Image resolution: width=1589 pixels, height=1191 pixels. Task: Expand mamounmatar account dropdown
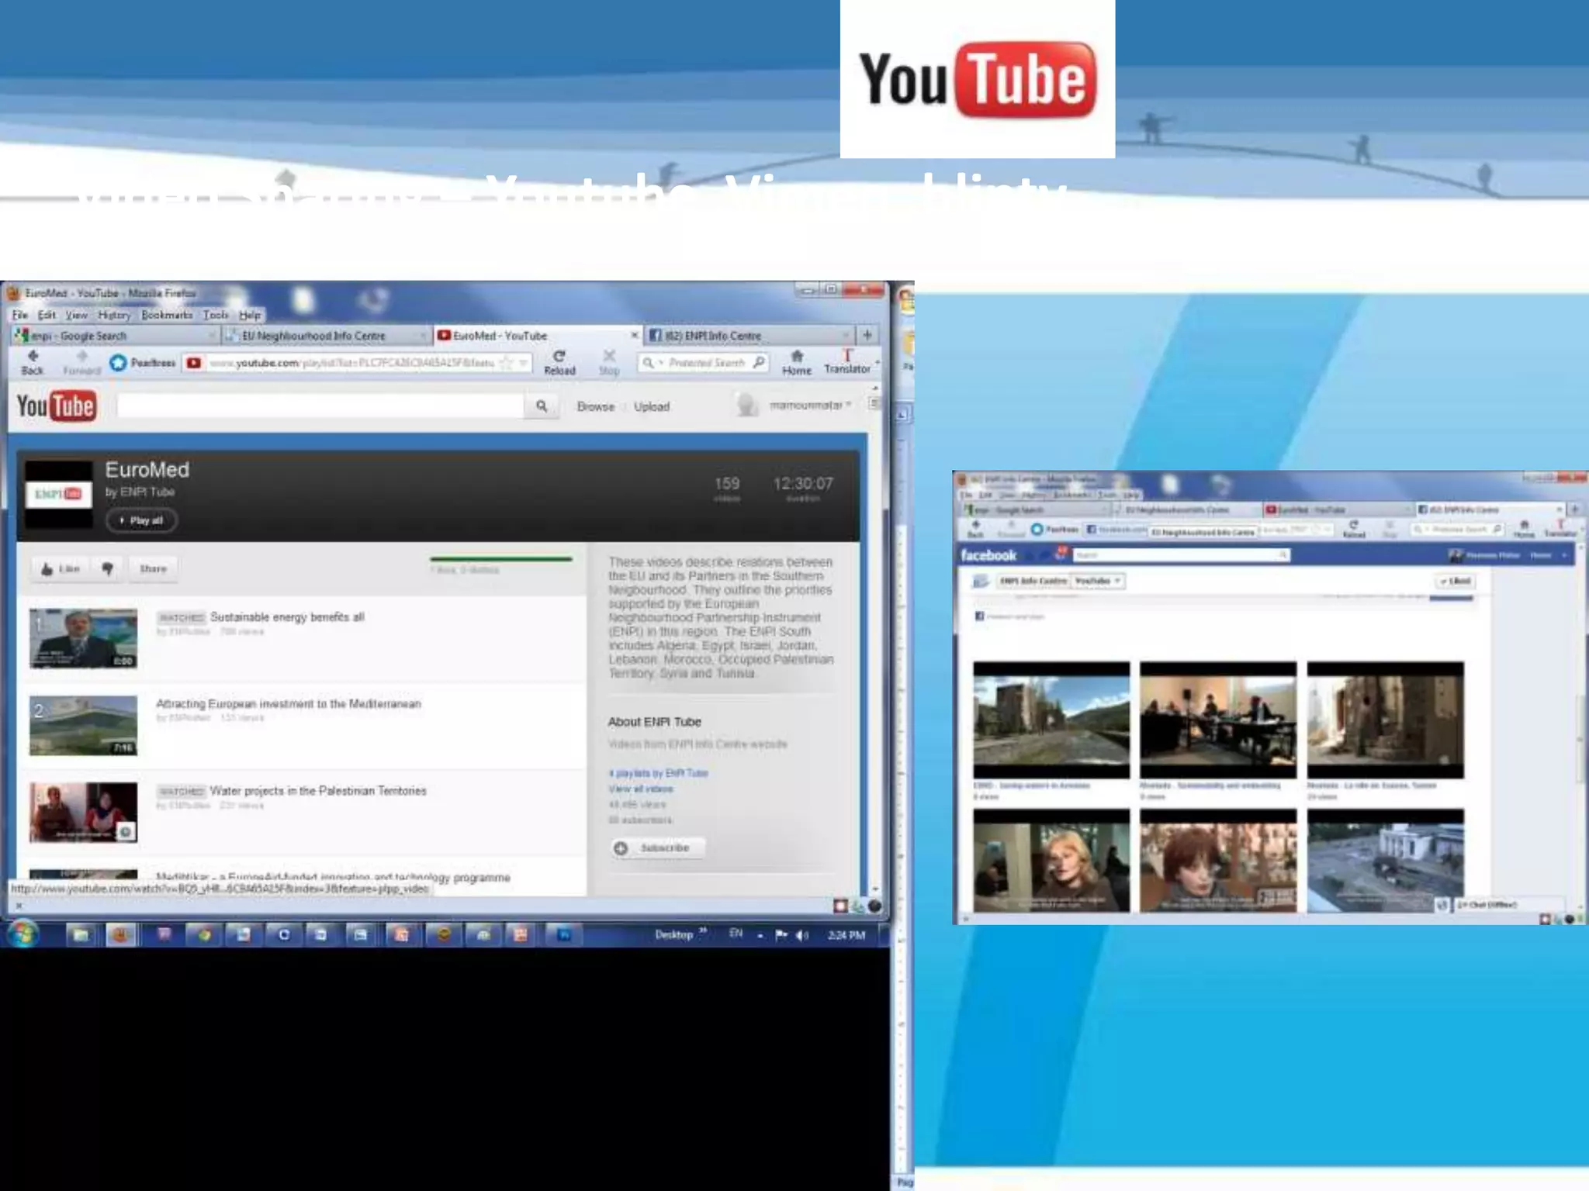click(x=849, y=405)
